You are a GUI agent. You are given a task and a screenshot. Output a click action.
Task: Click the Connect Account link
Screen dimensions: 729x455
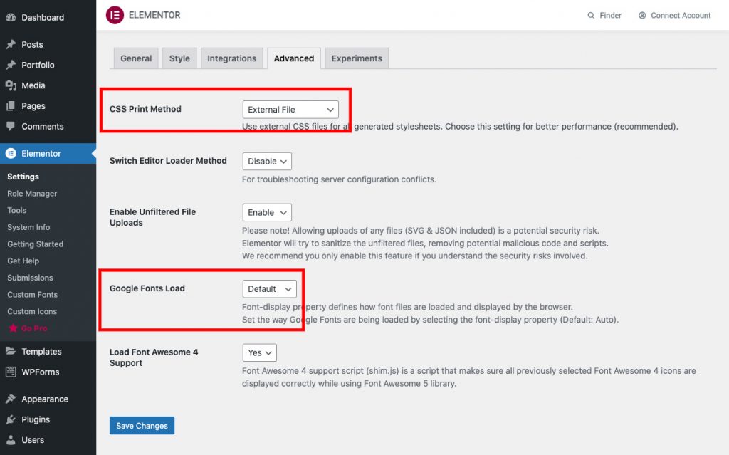click(x=675, y=16)
